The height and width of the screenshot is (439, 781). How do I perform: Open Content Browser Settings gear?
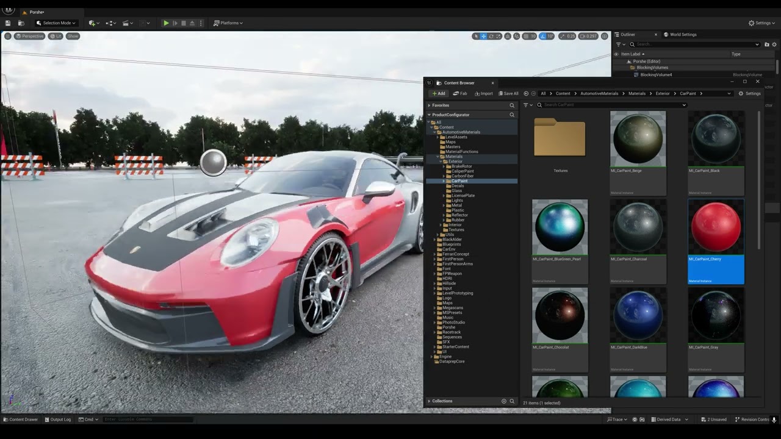pyautogui.click(x=749, y=93)
